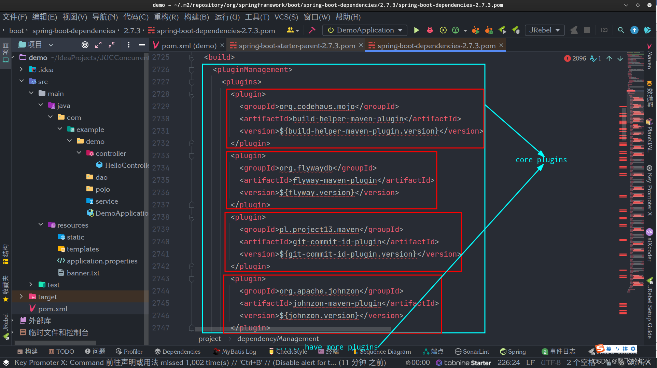Open the Dependencies tool window

click(178, 352)
